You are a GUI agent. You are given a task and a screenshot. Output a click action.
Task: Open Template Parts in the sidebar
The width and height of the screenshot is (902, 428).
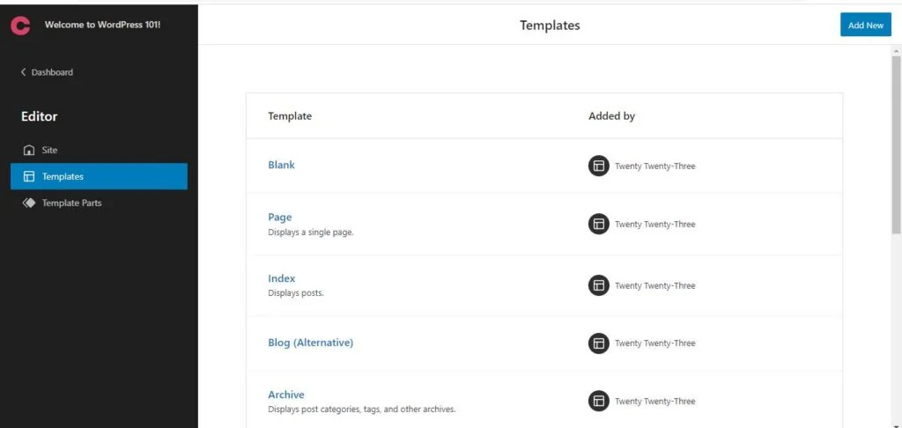pyautogui.click(x=71, y=203)
